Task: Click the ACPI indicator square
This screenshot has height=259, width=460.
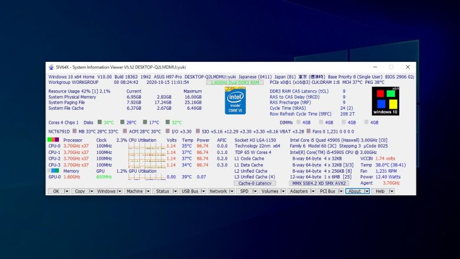Action: point(125,131)
